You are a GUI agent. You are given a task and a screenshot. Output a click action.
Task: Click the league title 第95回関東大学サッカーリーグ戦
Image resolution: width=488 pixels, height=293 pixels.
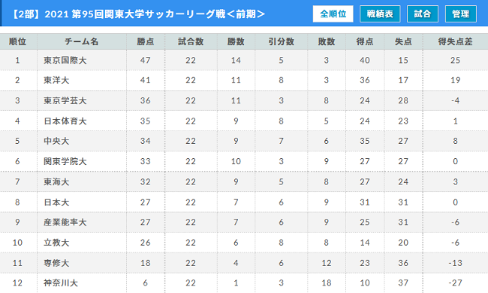click(x=148, y=14)
